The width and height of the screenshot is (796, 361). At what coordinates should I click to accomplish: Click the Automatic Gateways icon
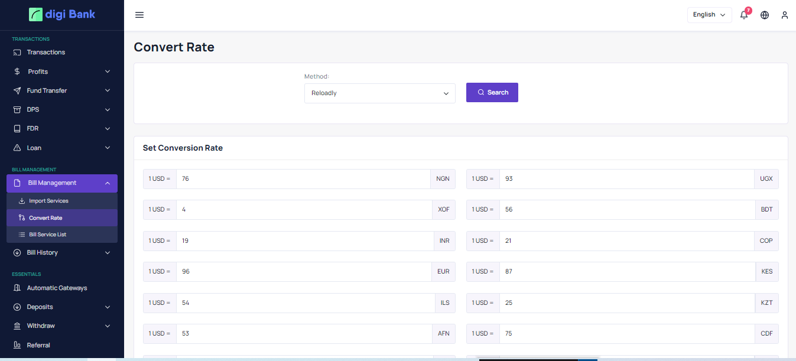[17, 288]
